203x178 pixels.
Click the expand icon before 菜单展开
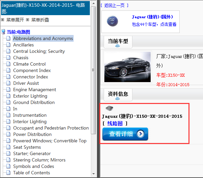click(x=3, y=20)
